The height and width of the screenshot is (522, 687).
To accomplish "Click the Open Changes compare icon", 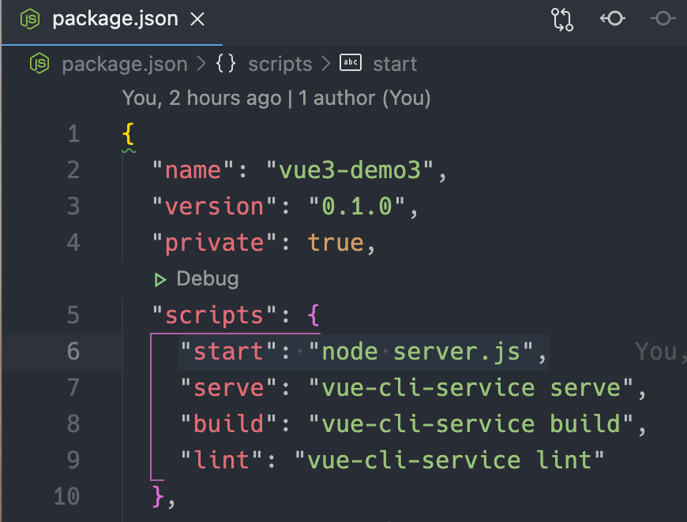I will 561,20.
